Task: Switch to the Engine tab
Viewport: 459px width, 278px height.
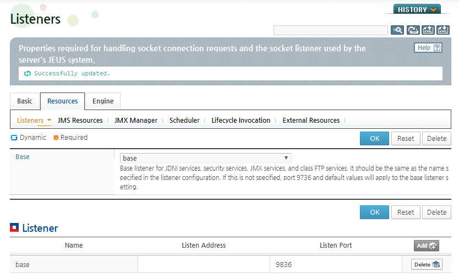Action: click(x=103, y=101)
